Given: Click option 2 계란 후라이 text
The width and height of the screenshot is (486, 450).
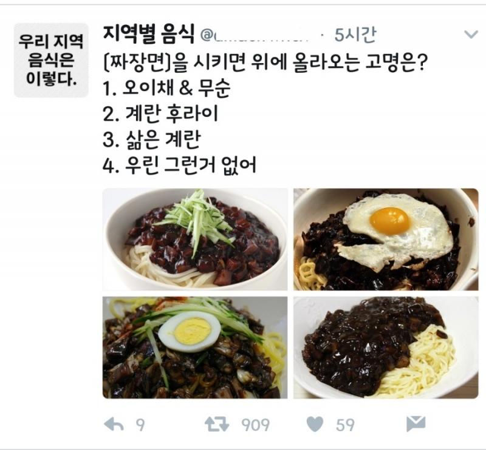Looking at the screenshot, I should [160, 114].
